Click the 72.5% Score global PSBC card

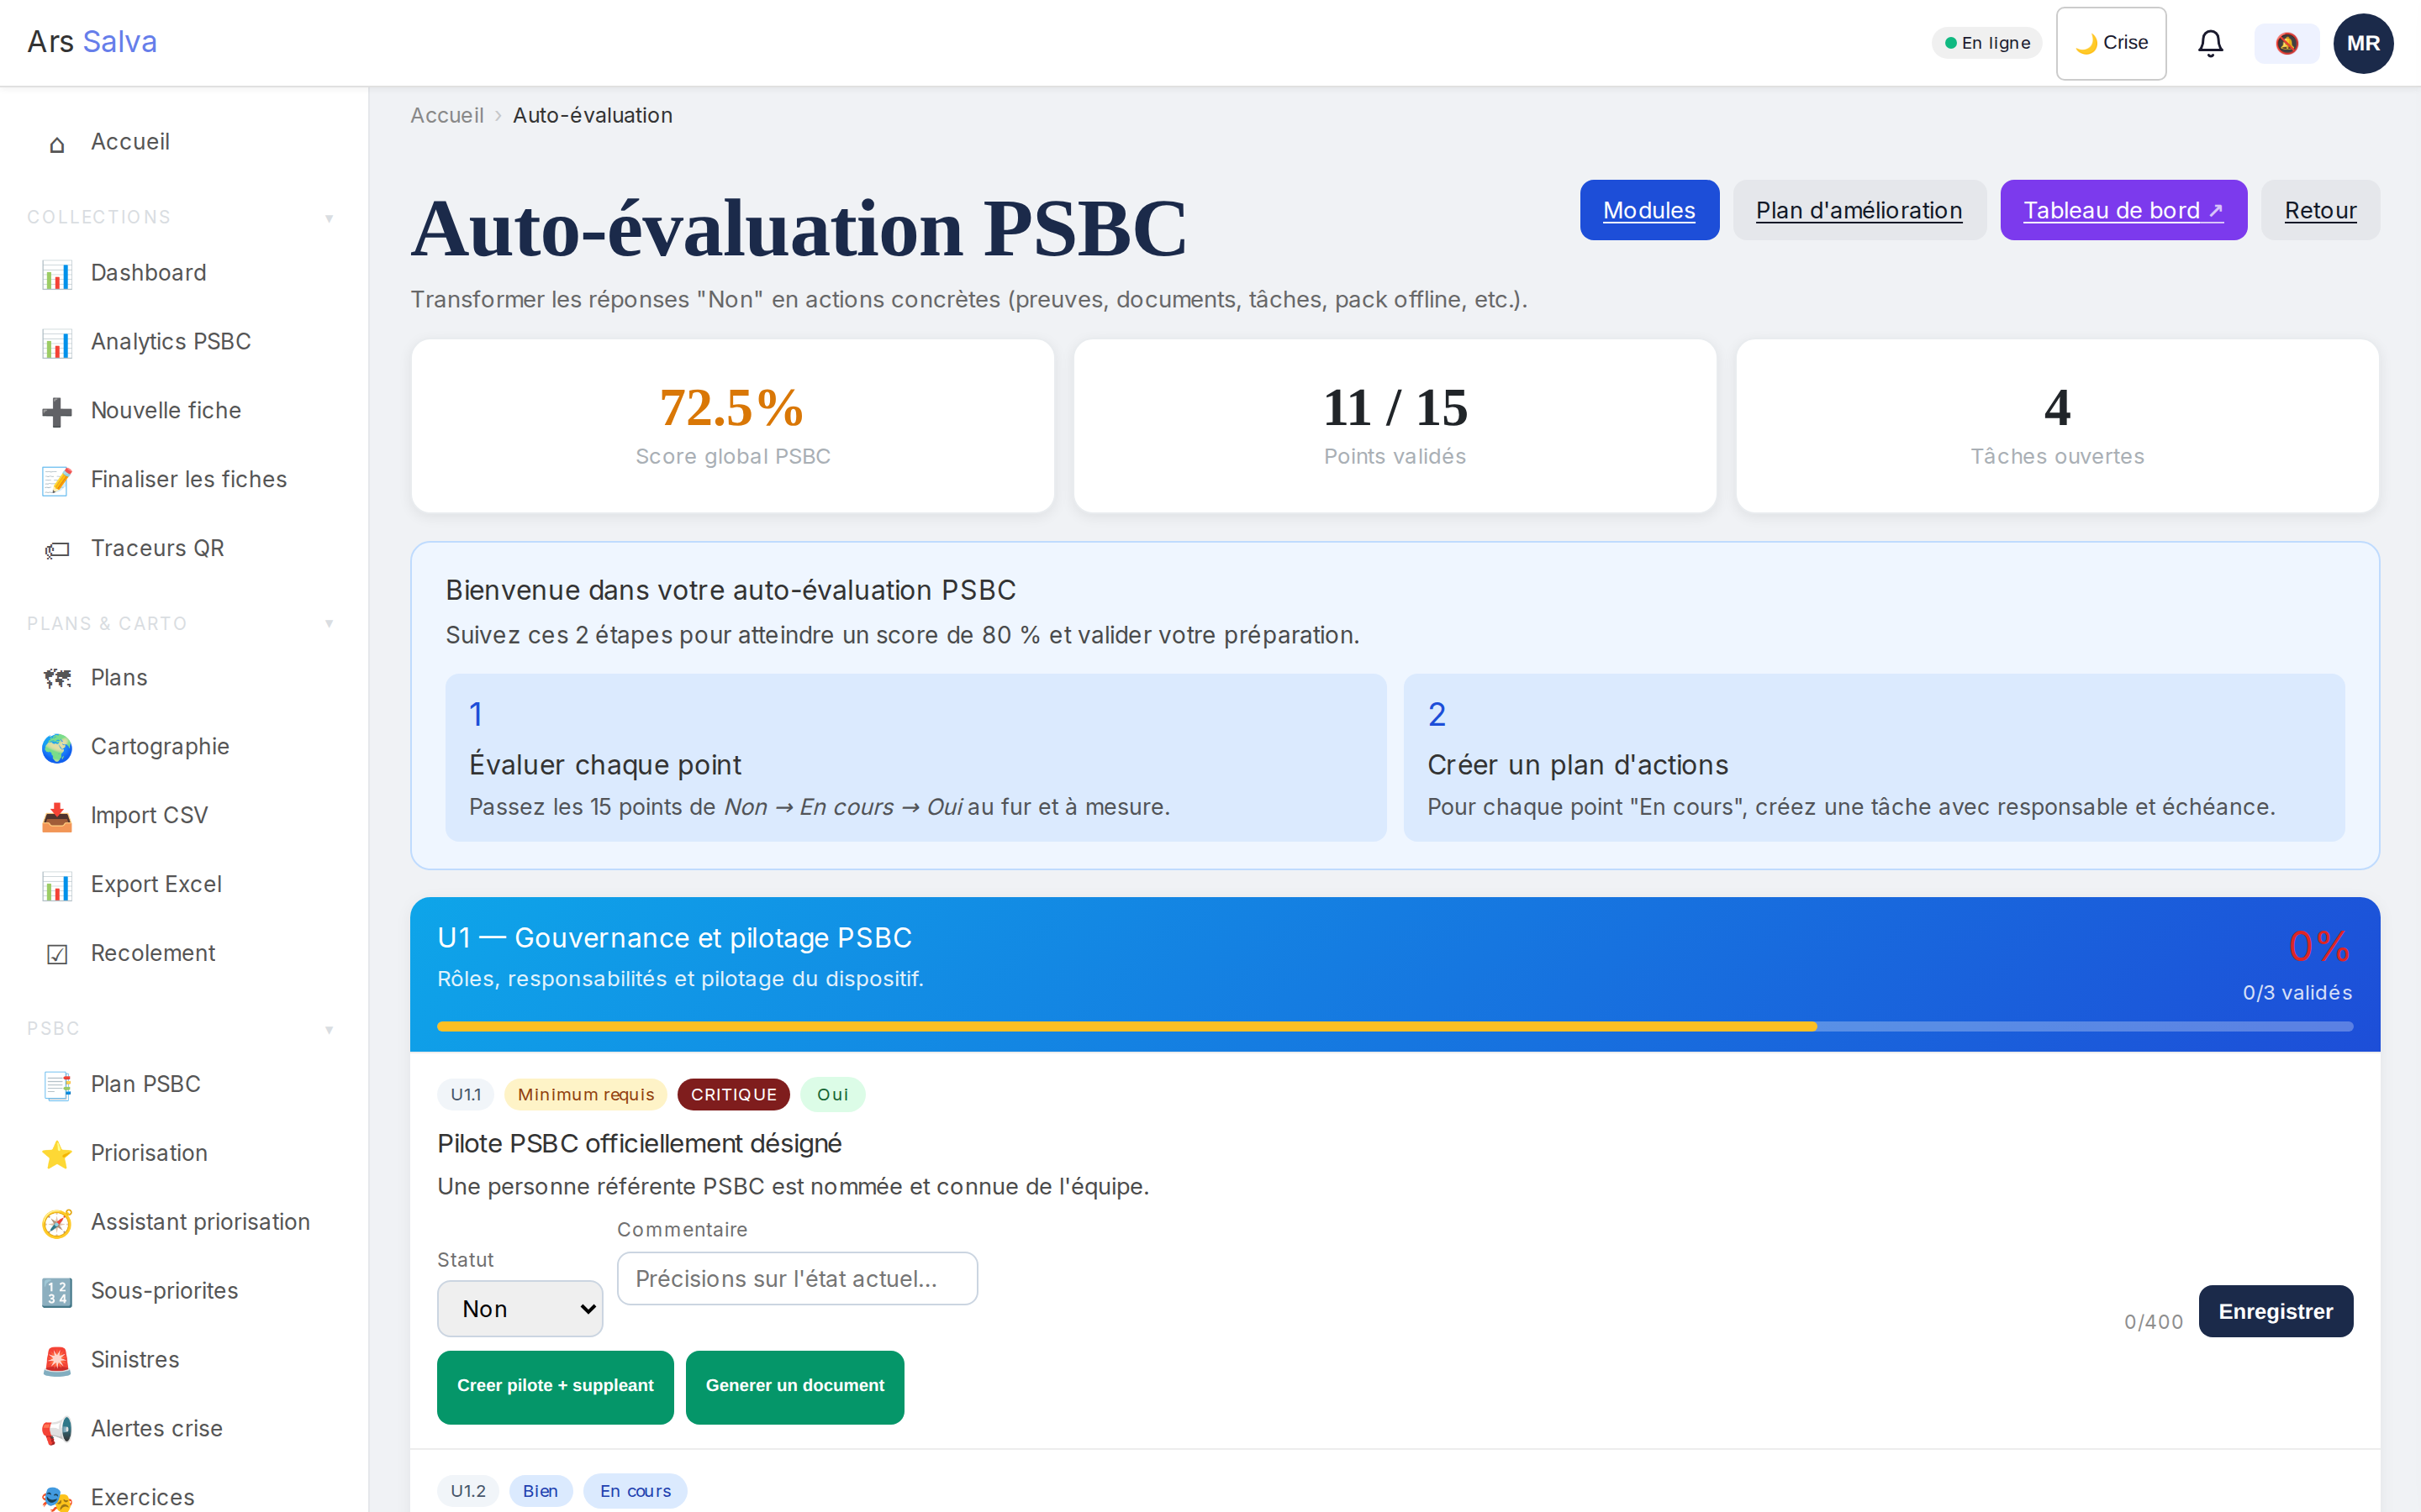pyautogui.click(x=732, y=426)
